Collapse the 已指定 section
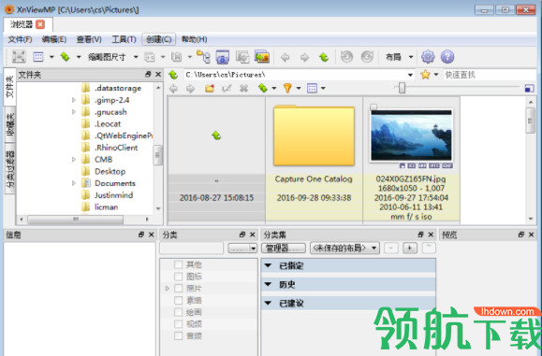This screenshot has height=356, width=542. pos(268,265)
